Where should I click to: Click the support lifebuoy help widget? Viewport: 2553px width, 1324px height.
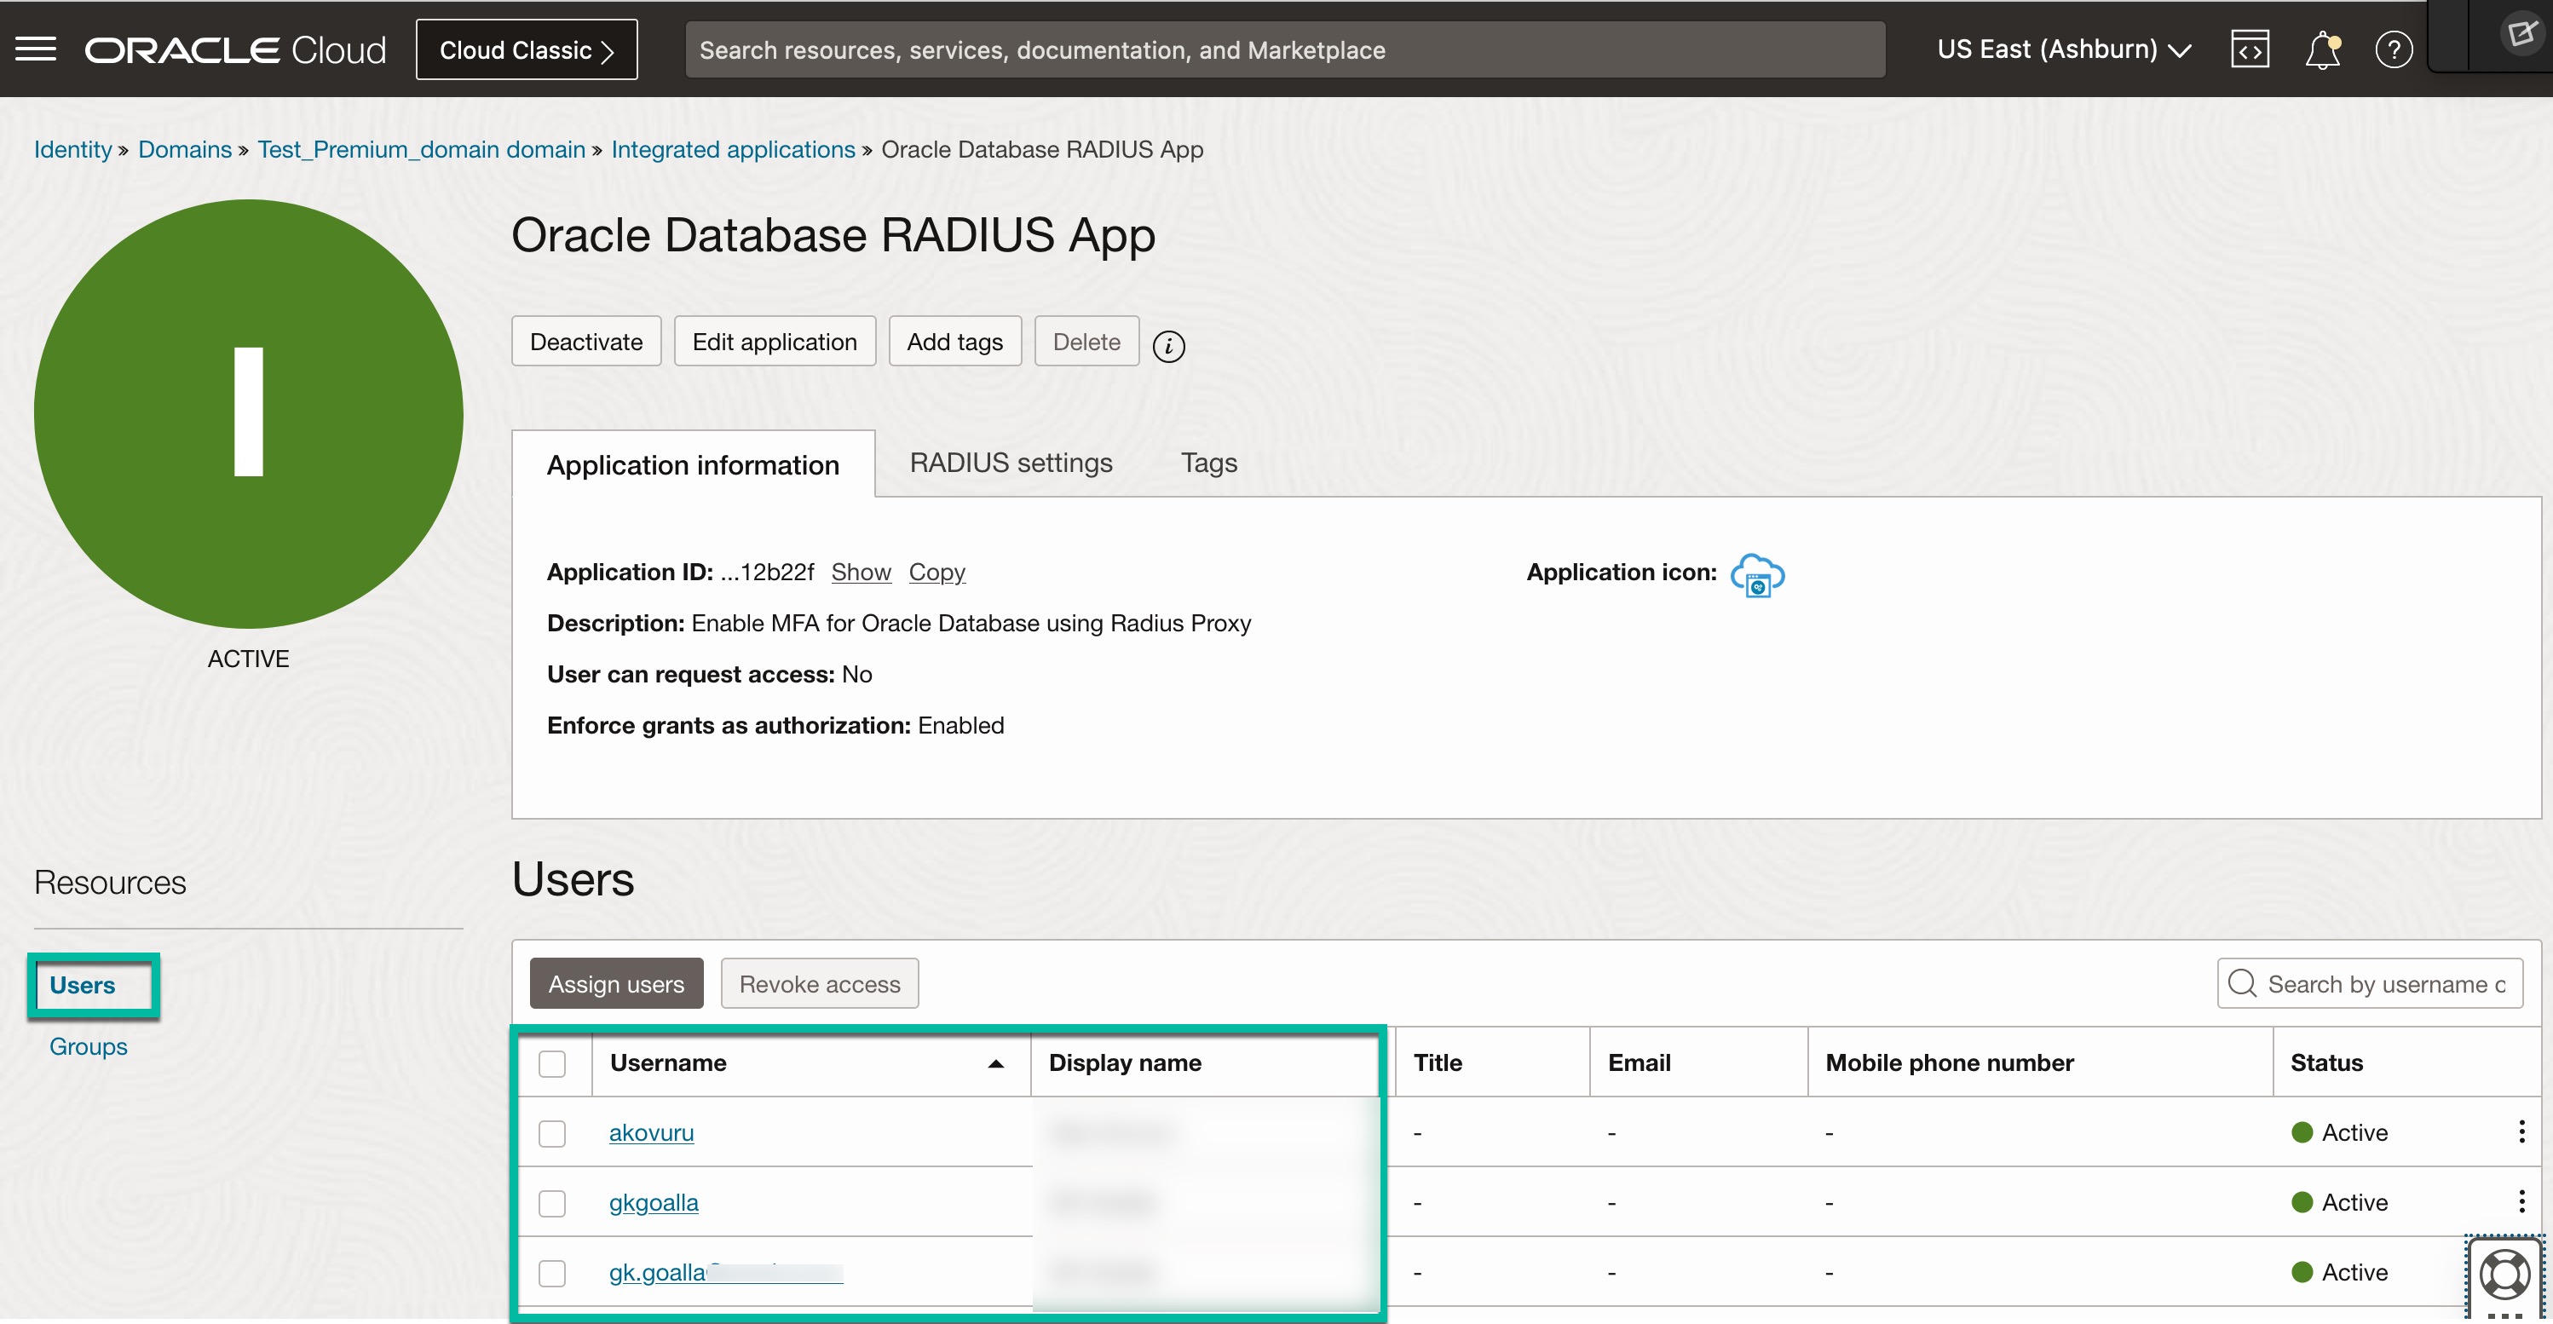coord(2504,1275)
